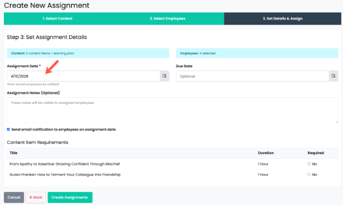The height and width of the screenshot is (205, 343).
Task: Click 'When should employees be notified?' hint
Action: pyautogui.click(x=33, y=84)
